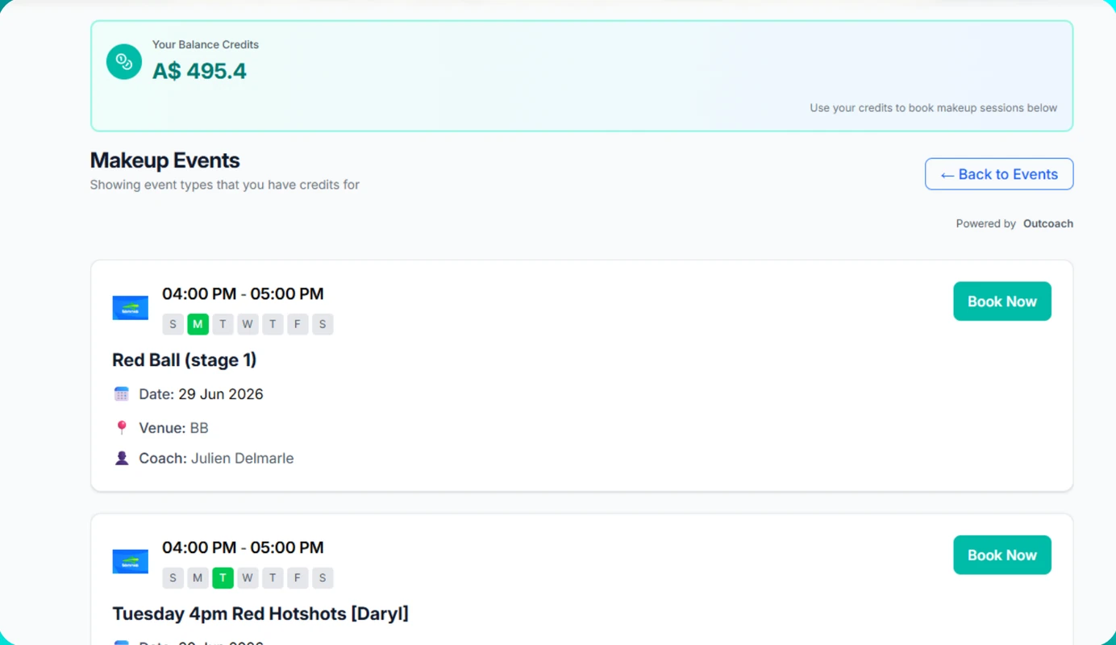Viewport: 1116px width, 645px height.
Task: Click the Red Ball card time 04:00 PM - 05:00 PM
Action: tap(243, 293)
